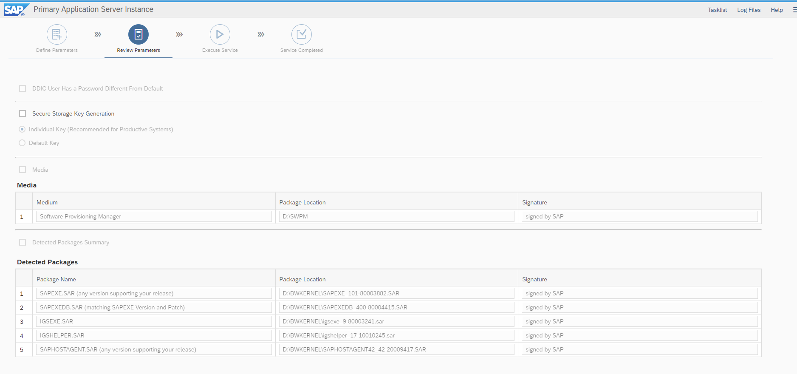
Task: Click signature field in SAPHOSTAGENT.SAR row
Action: pyautogui.click(x=639, y=349)
